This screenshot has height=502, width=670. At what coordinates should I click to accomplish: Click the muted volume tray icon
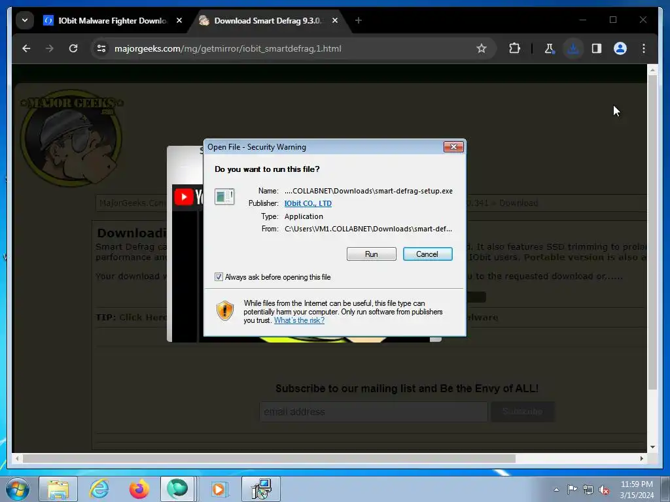pos(604,490)
